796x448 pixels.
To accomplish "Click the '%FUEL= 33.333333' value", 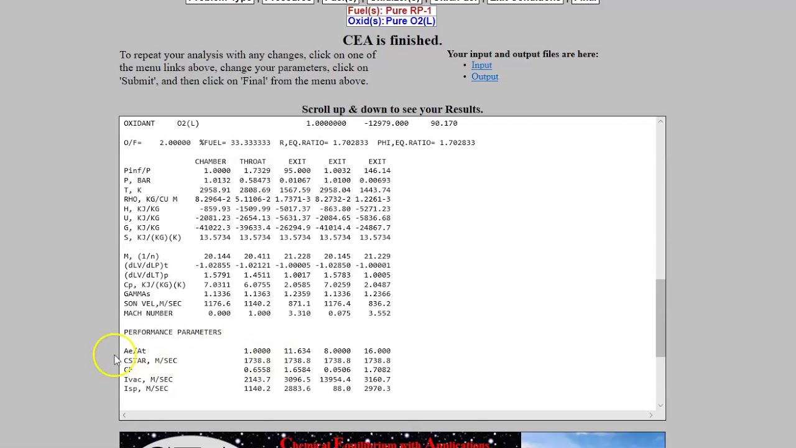I will (x=235, y=142).
